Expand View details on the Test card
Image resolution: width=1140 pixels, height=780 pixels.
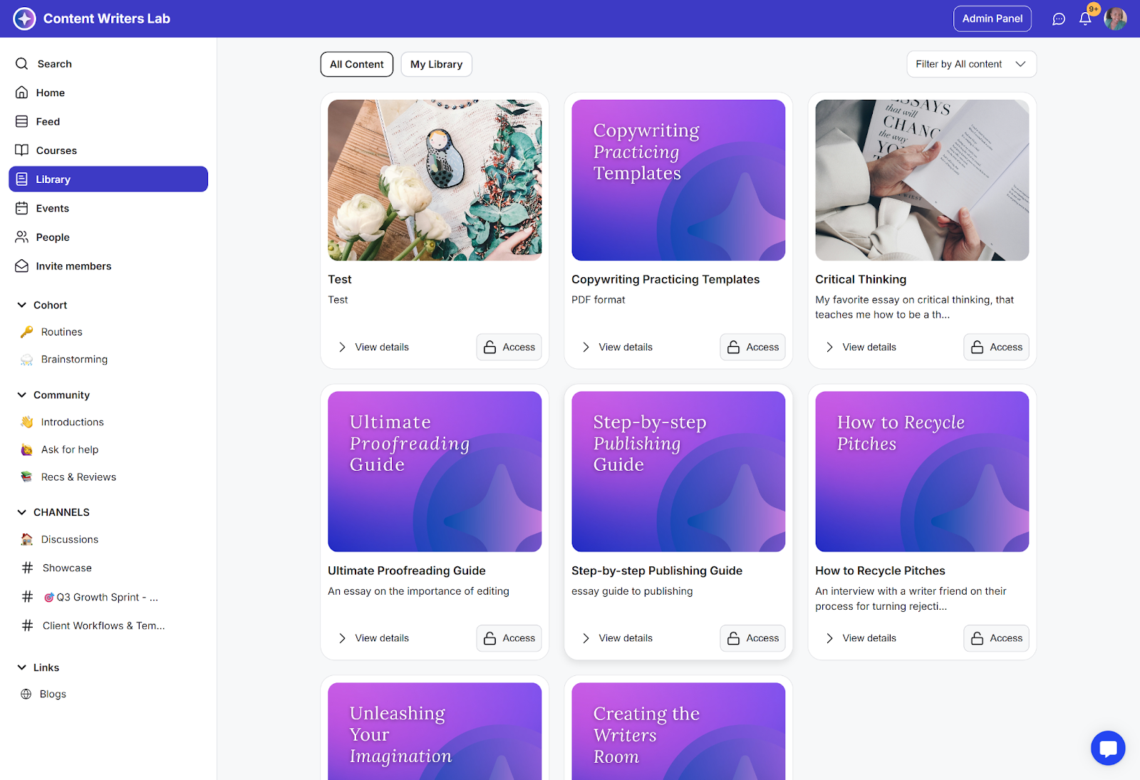(374, 347)
